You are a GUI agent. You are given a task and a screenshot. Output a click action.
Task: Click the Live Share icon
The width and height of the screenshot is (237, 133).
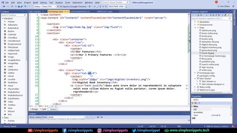point(218,6)
